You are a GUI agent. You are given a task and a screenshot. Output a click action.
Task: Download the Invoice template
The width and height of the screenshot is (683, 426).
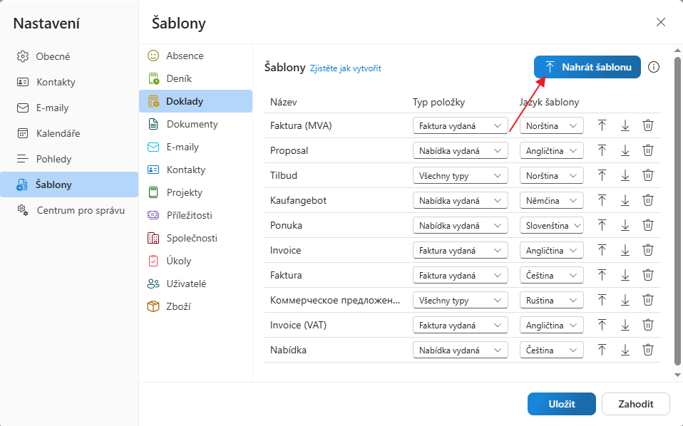coord(625,250)
